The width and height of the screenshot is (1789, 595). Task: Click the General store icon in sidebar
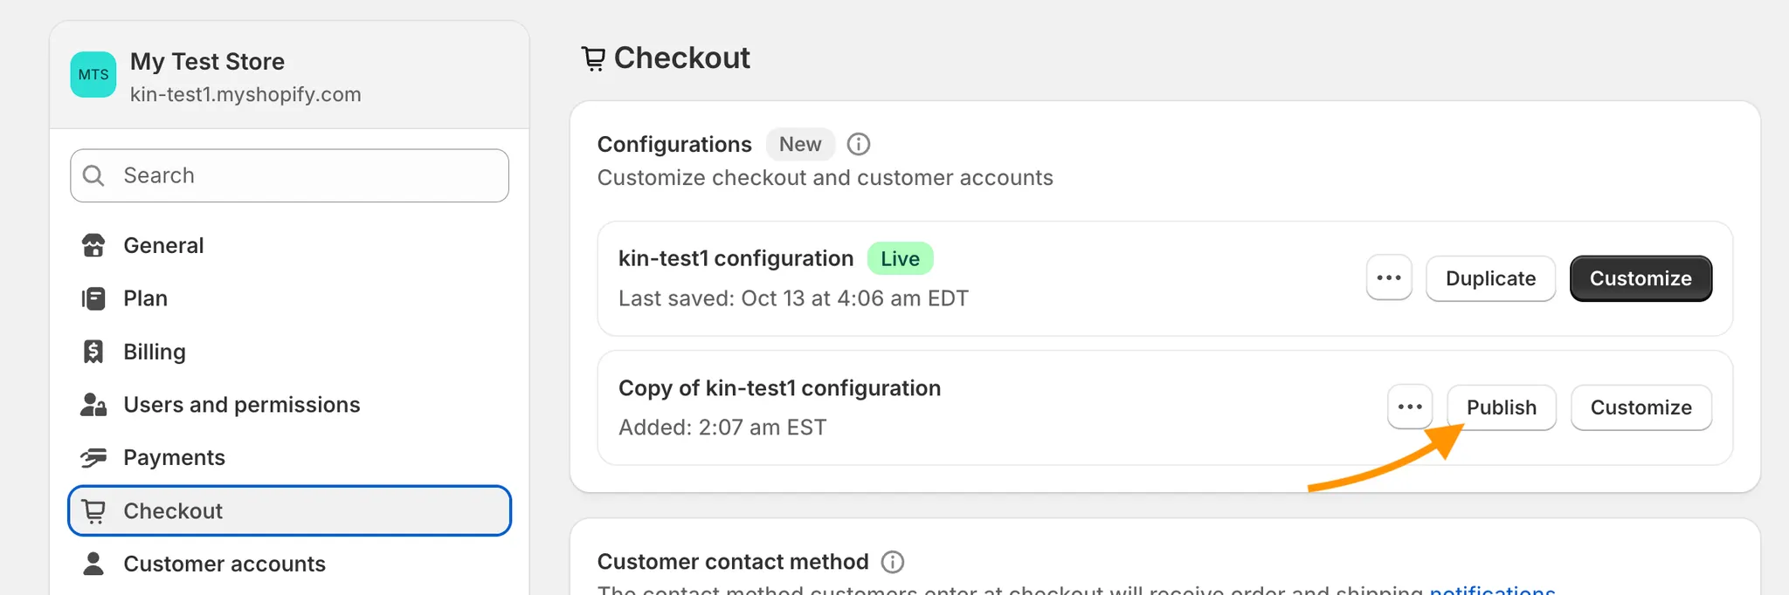(93, 246)
